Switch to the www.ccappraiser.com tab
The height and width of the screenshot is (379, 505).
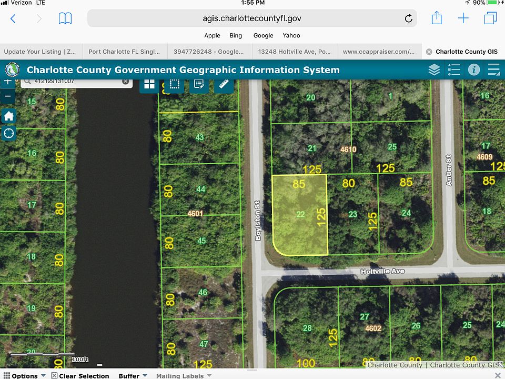coord(378,52)
